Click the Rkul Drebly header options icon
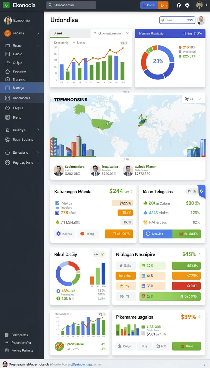The height and width of the screenshot is (368, 210). coord(99,254)
